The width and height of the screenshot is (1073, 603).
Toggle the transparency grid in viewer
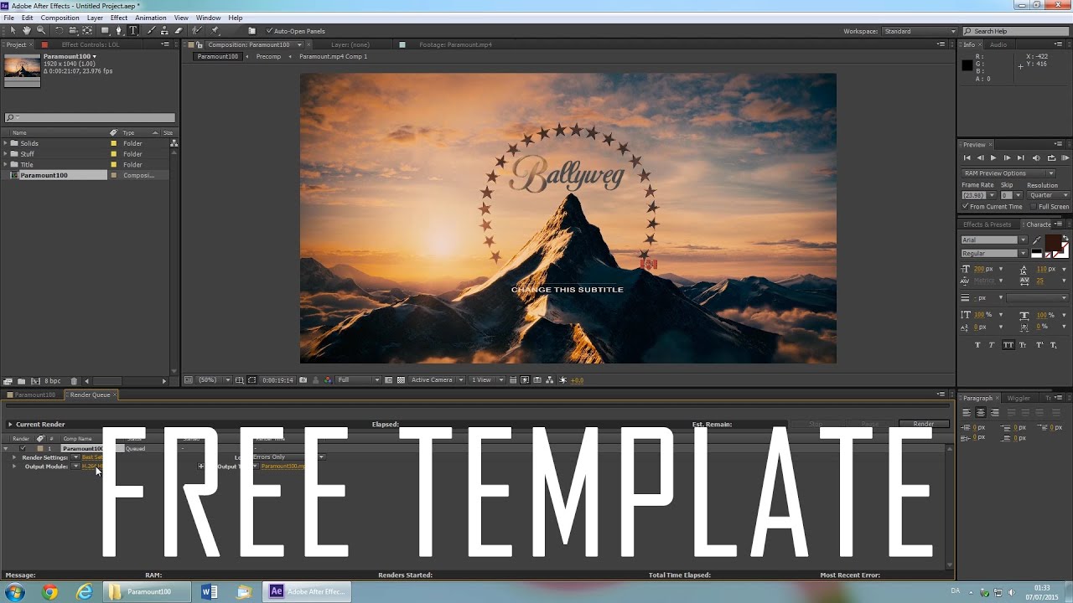click(401, 380)
